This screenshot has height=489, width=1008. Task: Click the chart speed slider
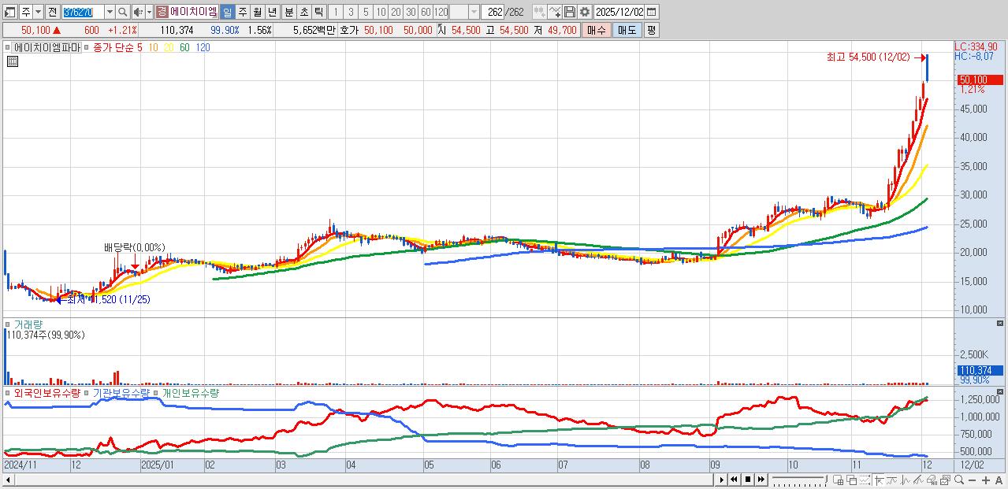point(799,480)
